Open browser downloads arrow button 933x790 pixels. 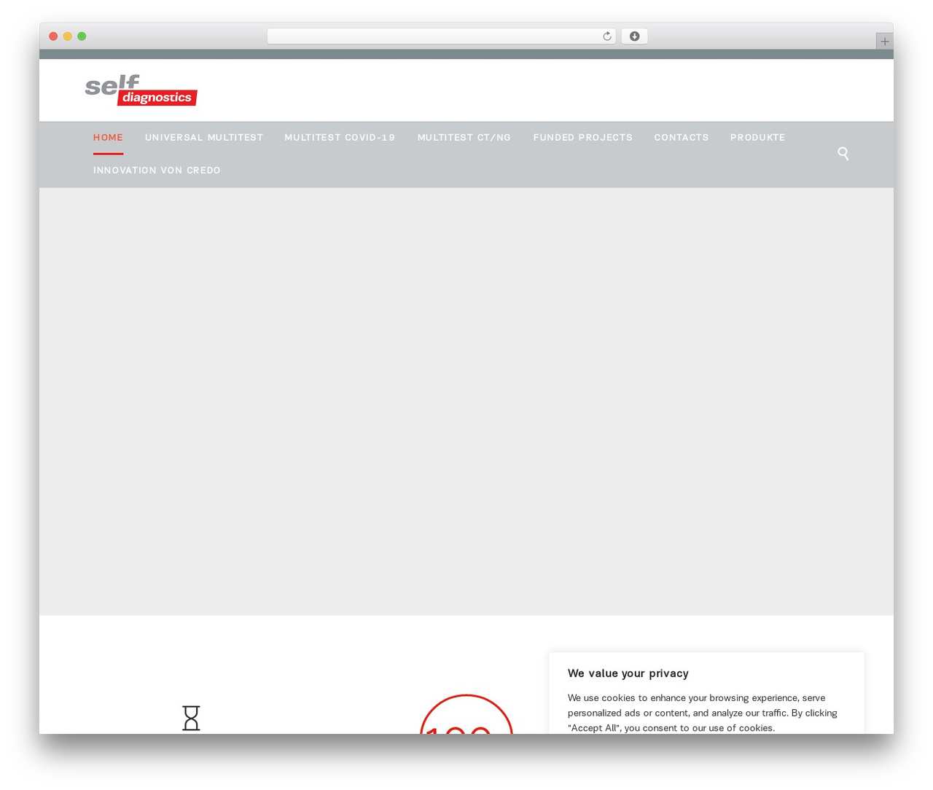coord(634,36)
